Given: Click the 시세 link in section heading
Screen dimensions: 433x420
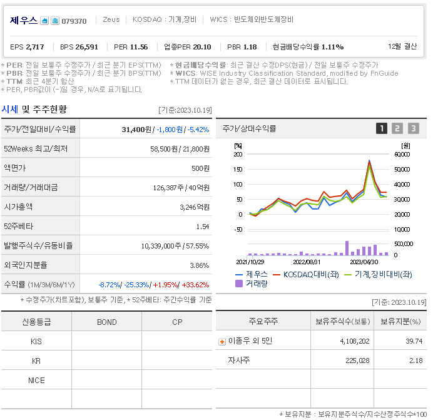Looking at the screenshot, I should (x=10, y=110).
